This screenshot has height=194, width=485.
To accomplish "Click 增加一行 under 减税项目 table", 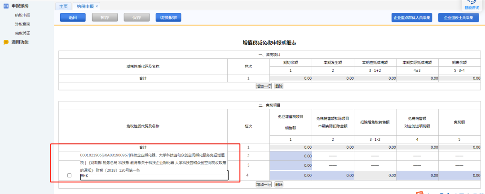I will [x=264, y=86].
